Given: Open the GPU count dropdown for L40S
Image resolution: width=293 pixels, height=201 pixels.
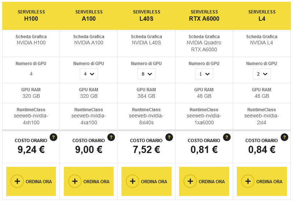Looking at the screenshot, I should (146, 74).
